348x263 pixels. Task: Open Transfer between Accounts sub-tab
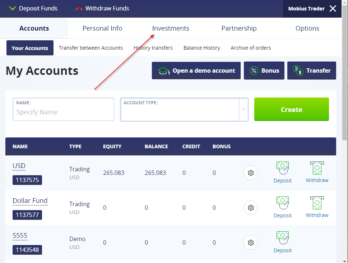click(91, 48)
